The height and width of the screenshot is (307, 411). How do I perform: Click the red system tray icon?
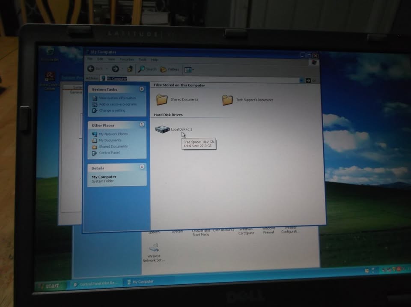(399, 269)
